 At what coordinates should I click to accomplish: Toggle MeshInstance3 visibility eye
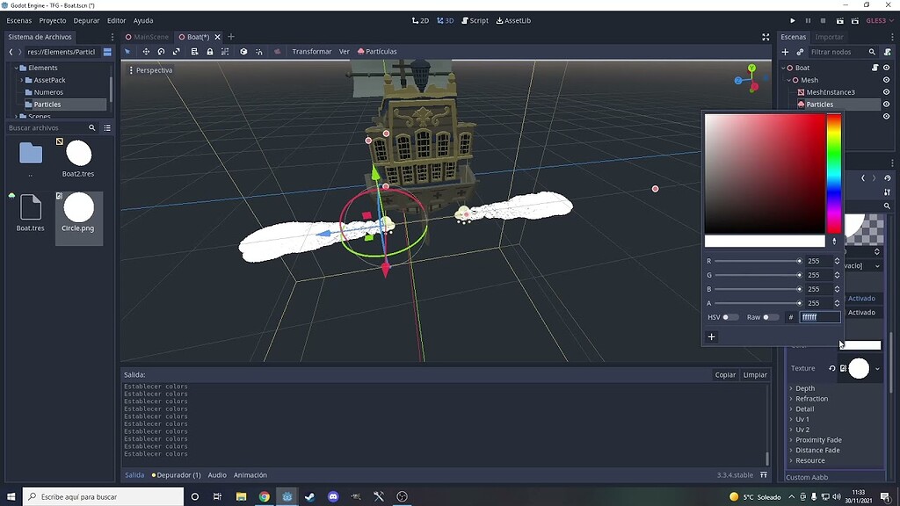click(886, 92)
